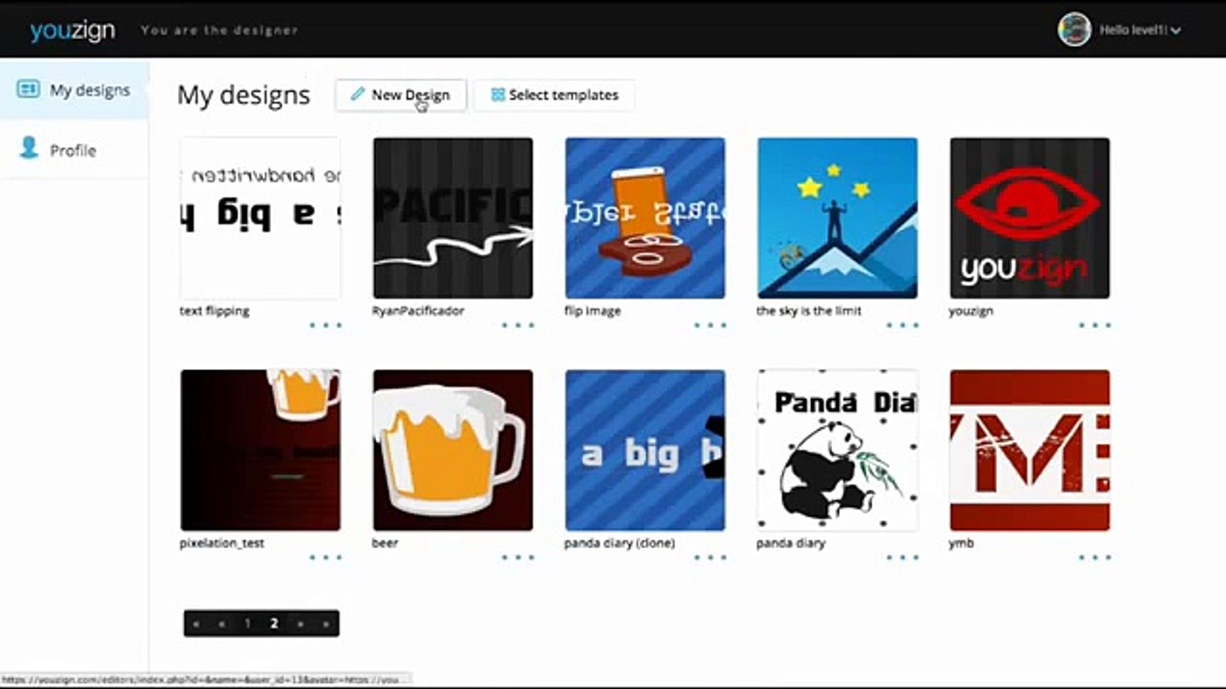1226x689 pixels.
Task: Click the Select templates button
Action: pos(554,95)
